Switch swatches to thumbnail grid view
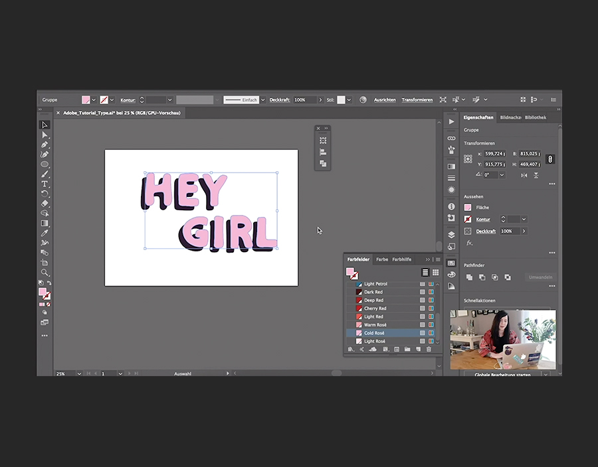 click(435, 272)
